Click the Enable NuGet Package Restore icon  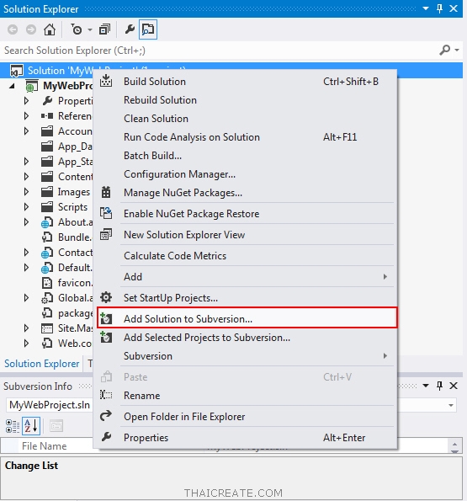tap(106, 213)
